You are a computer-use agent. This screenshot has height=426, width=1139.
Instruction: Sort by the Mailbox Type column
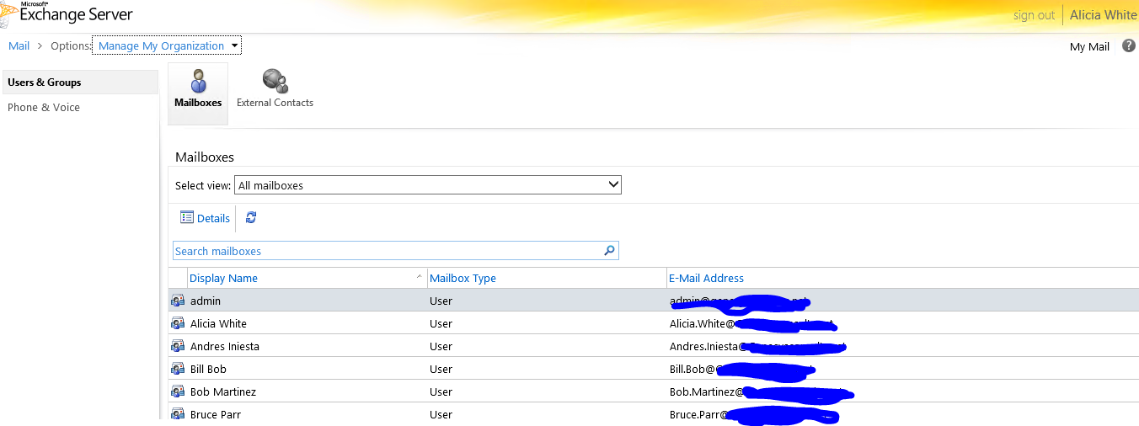[463, 279]
